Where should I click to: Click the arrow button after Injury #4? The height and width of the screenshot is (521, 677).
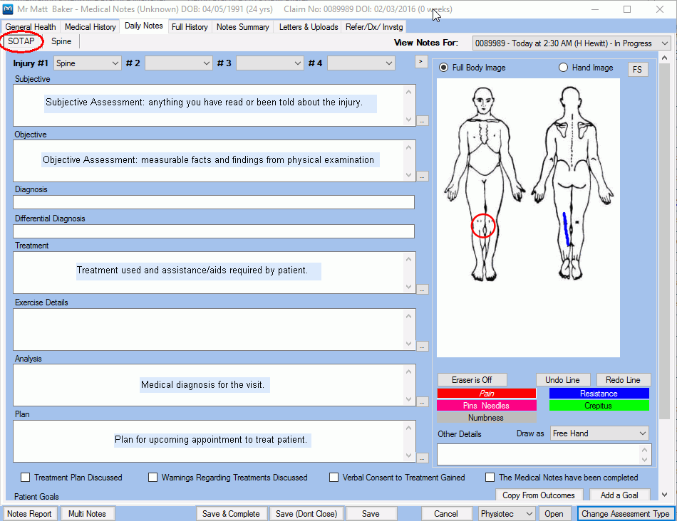421,63
